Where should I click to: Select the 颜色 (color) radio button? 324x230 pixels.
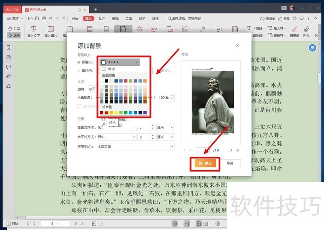tap(79, 62)
